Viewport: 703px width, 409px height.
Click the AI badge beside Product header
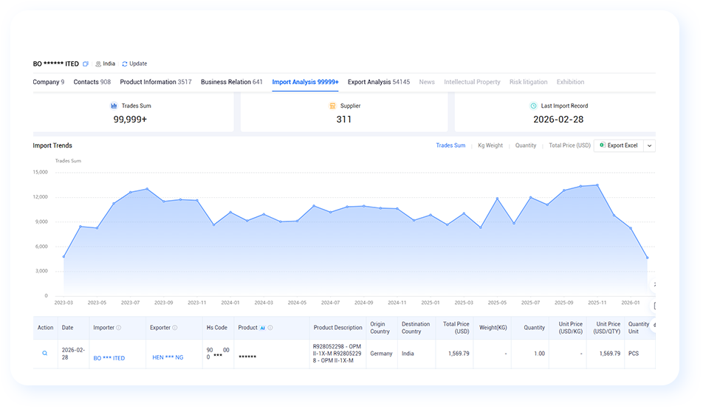263,328
